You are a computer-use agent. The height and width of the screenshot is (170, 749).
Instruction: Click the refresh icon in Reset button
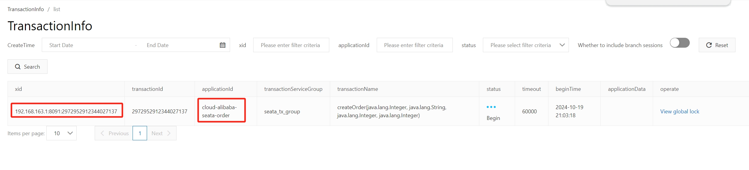coord(709,45)
